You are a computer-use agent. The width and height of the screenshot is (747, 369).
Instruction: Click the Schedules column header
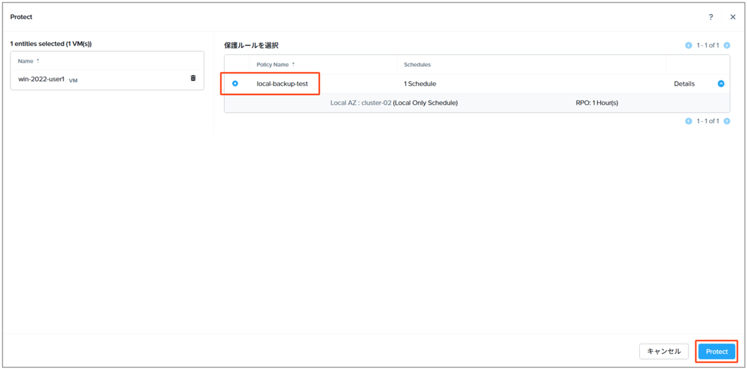tap(417, 64)
